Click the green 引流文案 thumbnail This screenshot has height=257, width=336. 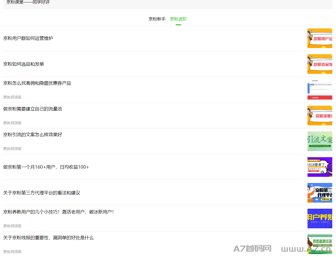[320, 141]
